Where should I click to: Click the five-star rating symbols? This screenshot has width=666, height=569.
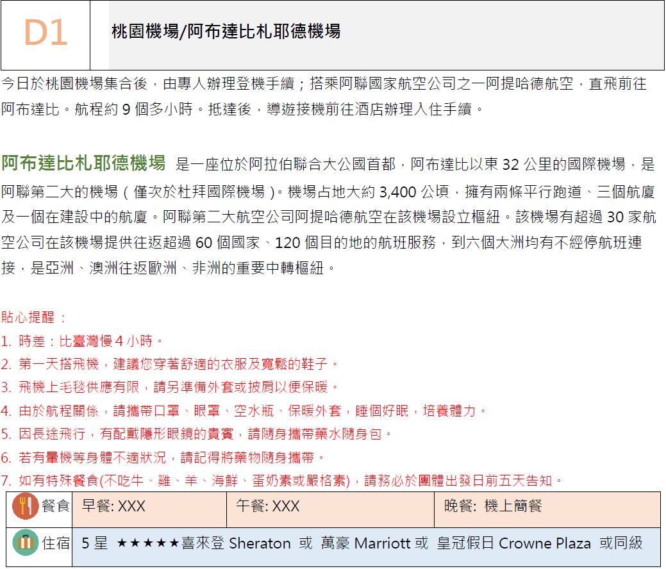(x=147, y=543)
